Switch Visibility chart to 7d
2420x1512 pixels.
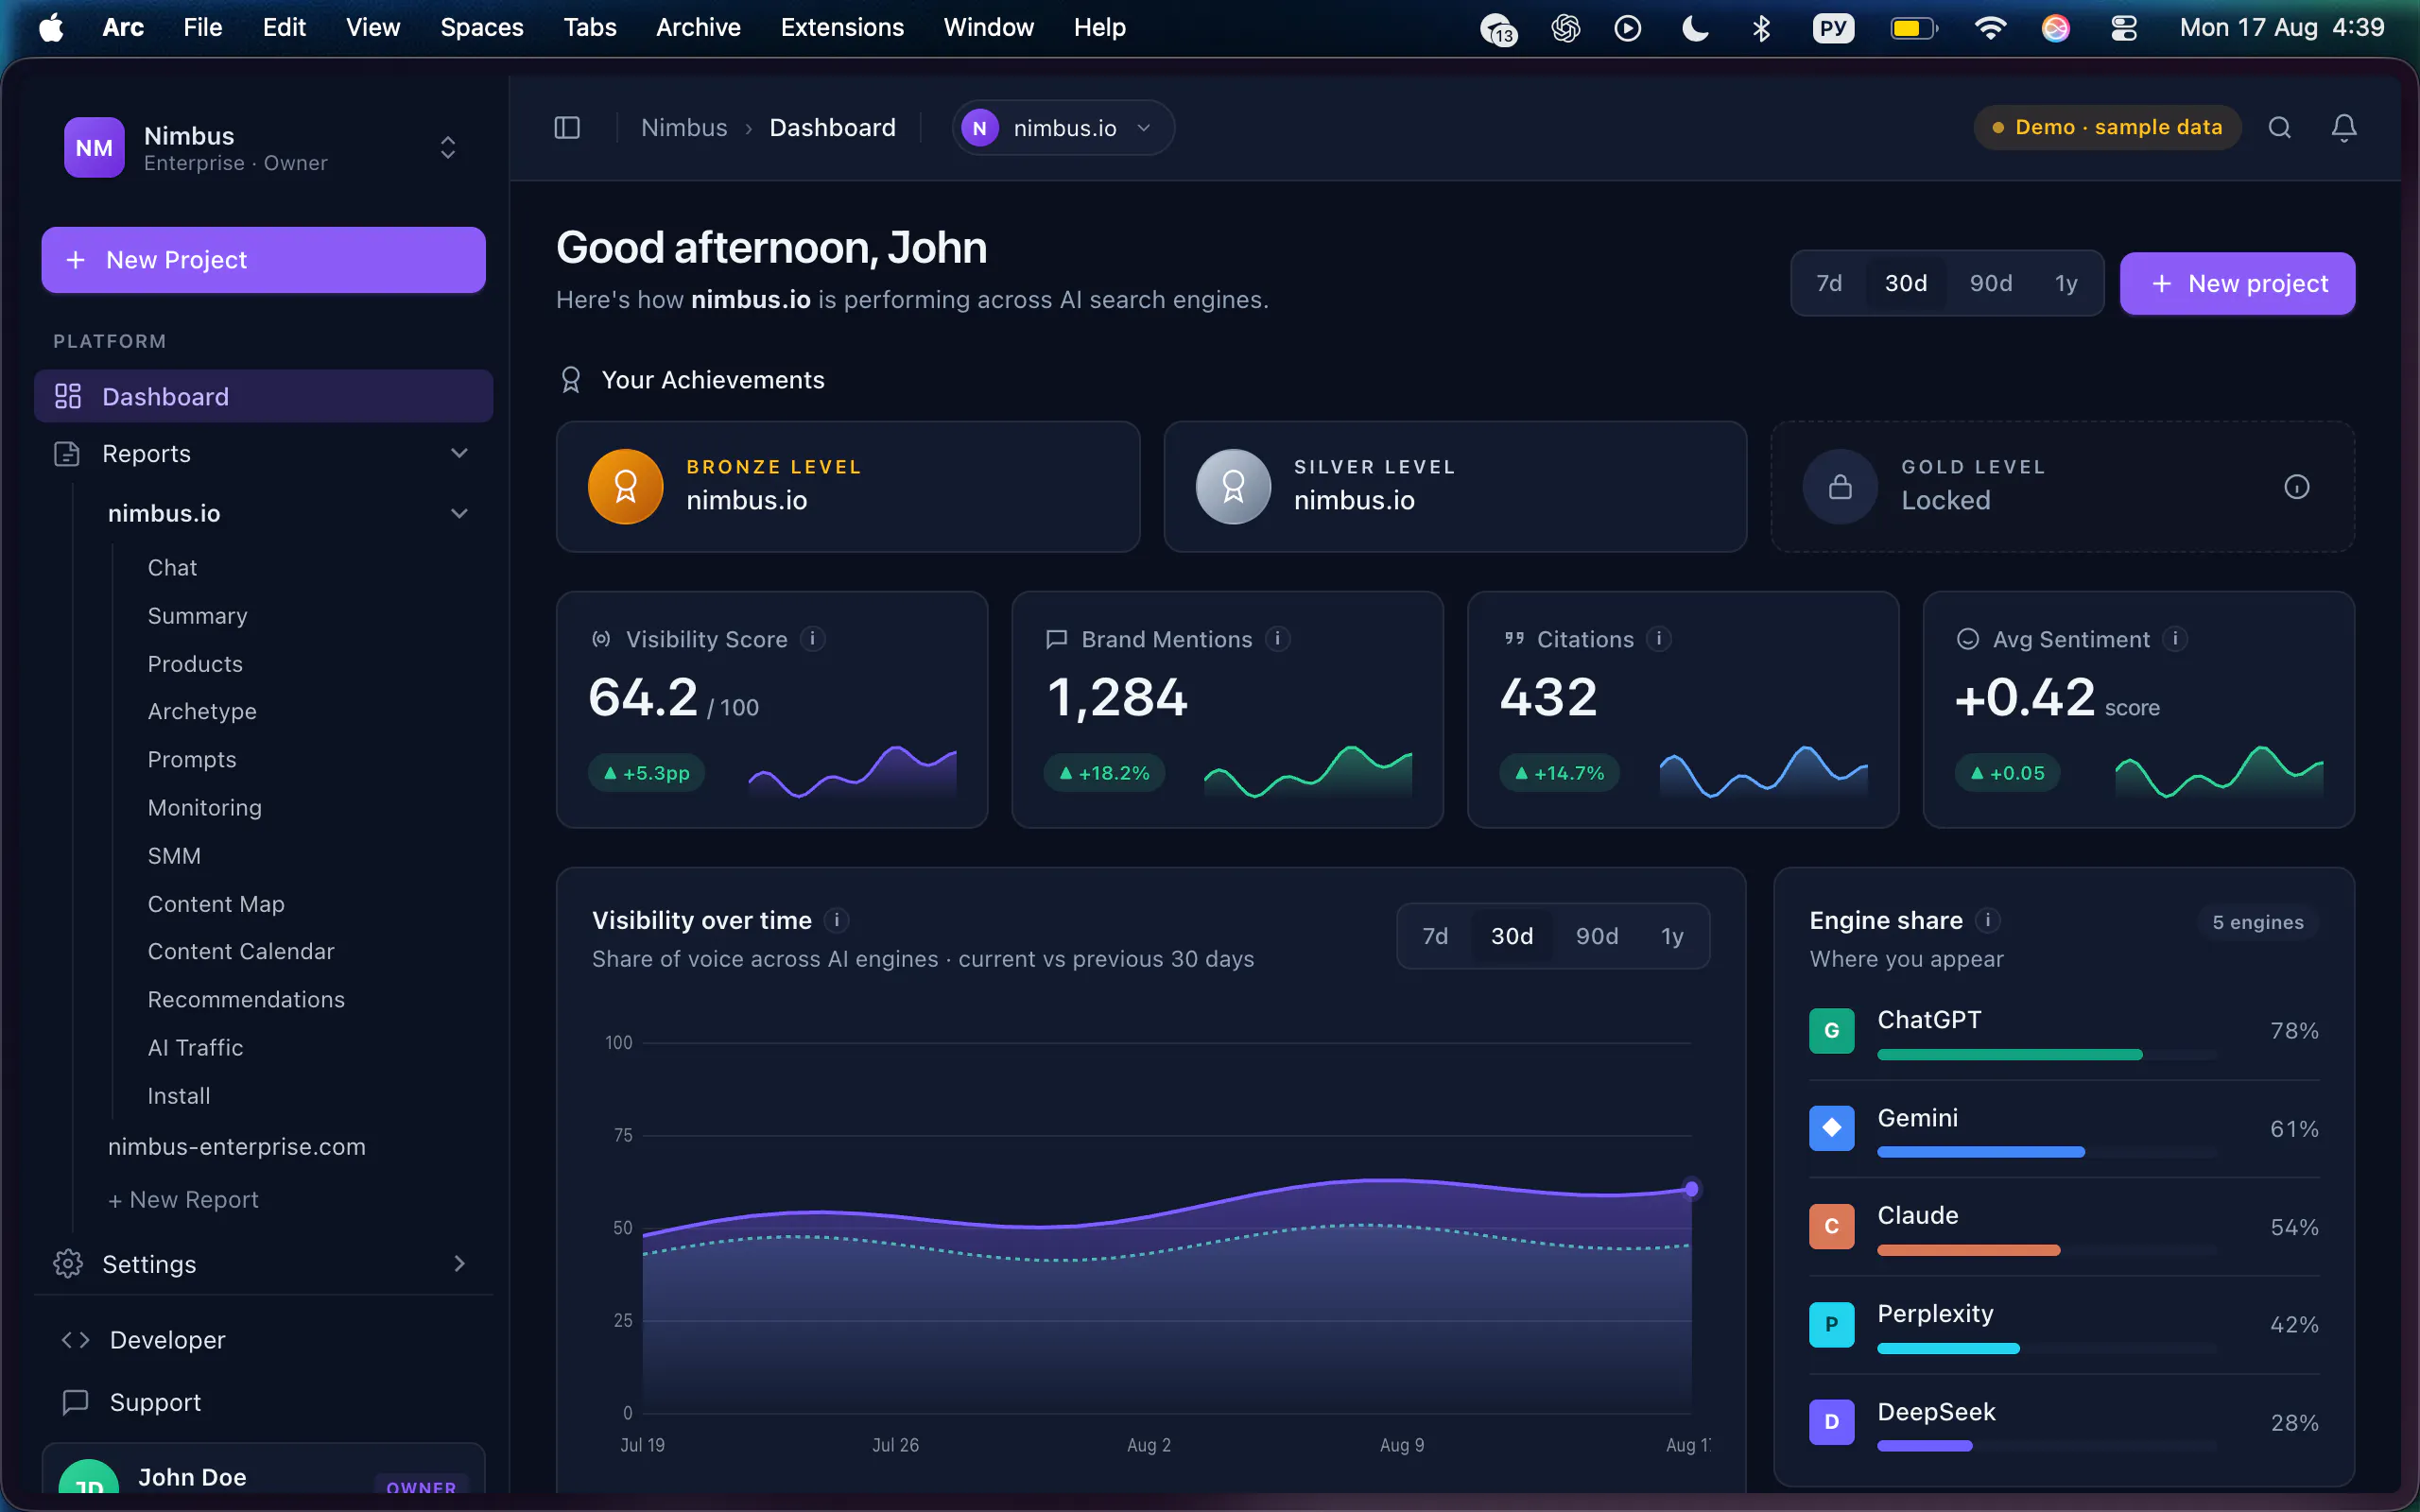pyautogui.click(x=1435, y=936)
